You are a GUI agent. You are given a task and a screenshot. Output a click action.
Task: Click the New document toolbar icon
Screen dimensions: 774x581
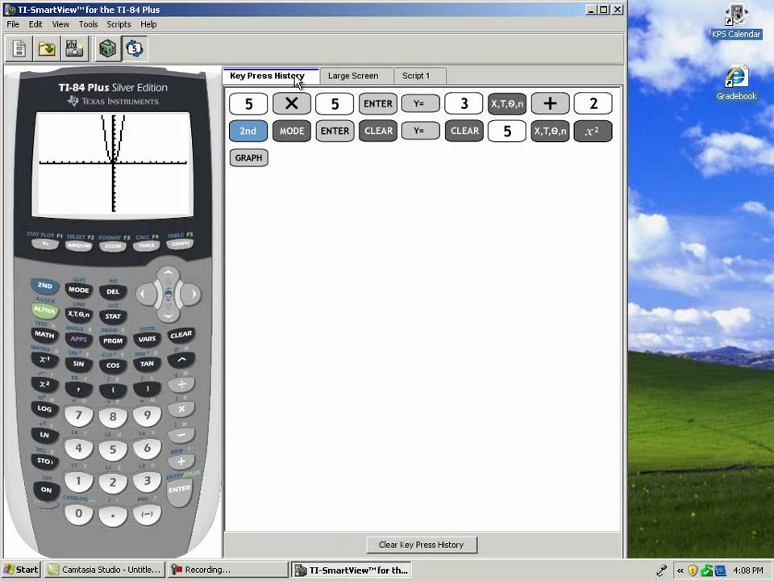pos(19,48)
